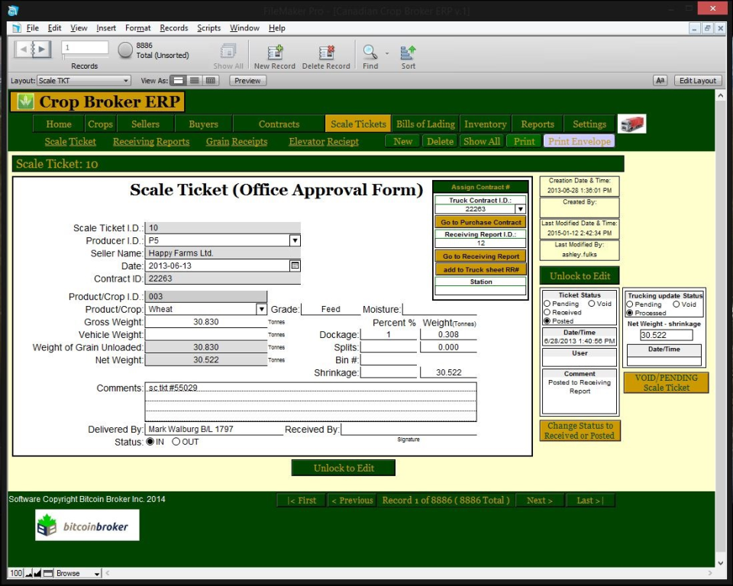The height and width of the screenshot is (586, 733).
Task: Open the Receiving Reports link
Action: click(151, 142)
